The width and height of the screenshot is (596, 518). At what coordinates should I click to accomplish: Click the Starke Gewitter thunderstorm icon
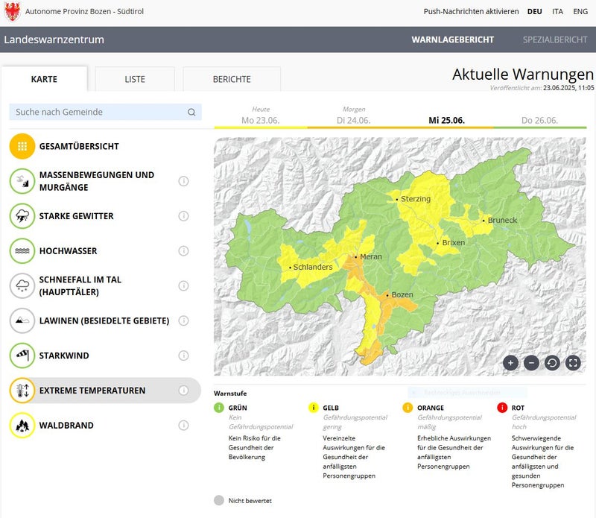22,216
